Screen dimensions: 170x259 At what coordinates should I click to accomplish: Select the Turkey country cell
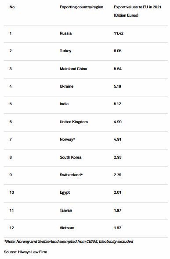pos(65,51)
